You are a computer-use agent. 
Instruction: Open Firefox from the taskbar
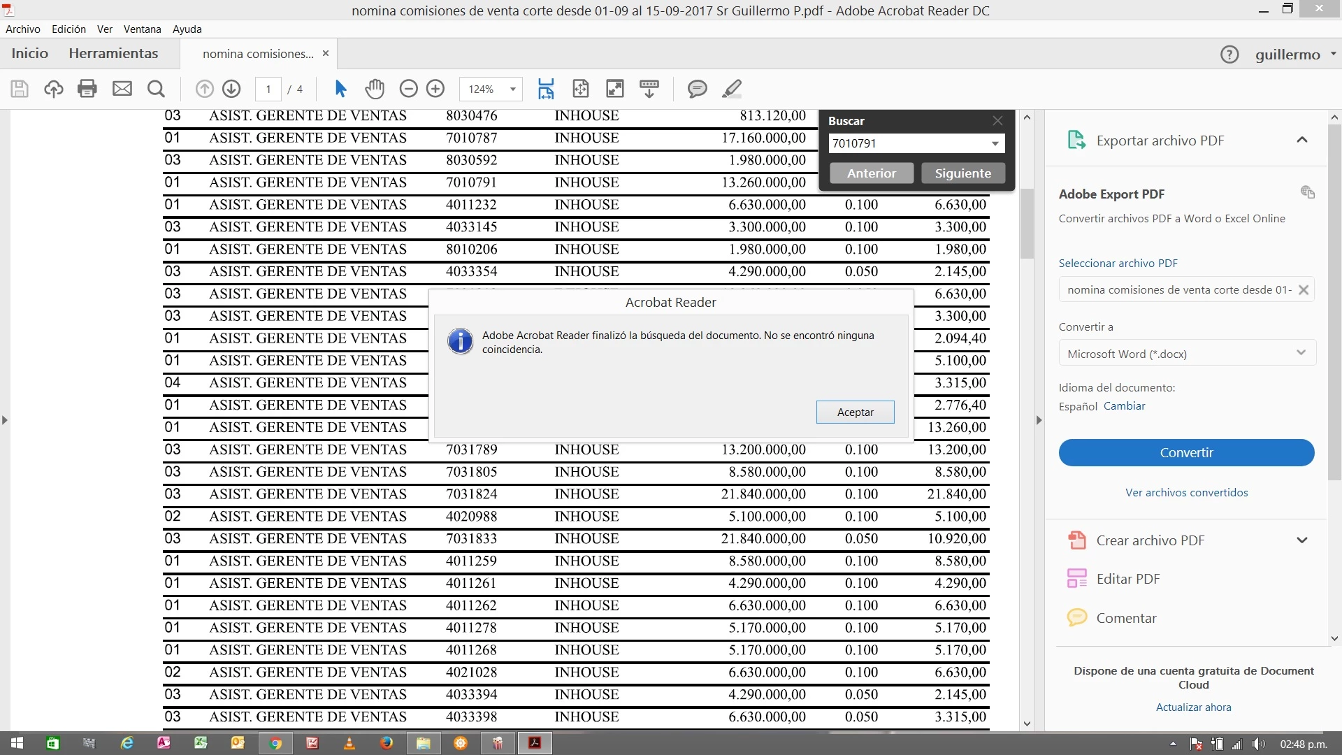387,743
